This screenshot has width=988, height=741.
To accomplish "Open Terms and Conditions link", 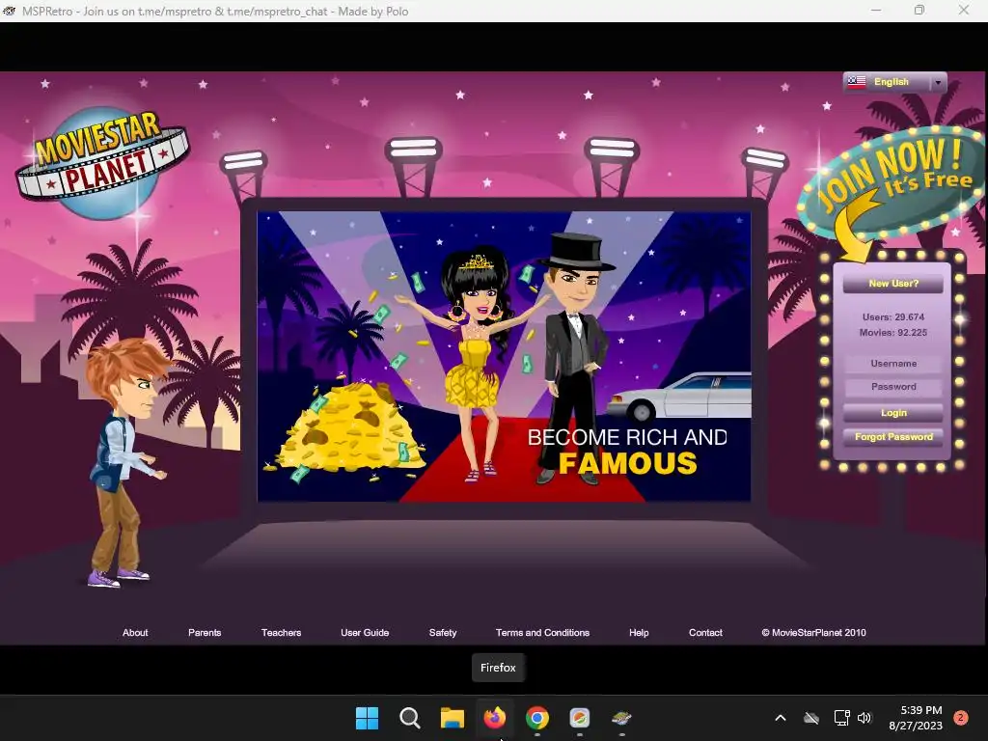I will [542, 633].
